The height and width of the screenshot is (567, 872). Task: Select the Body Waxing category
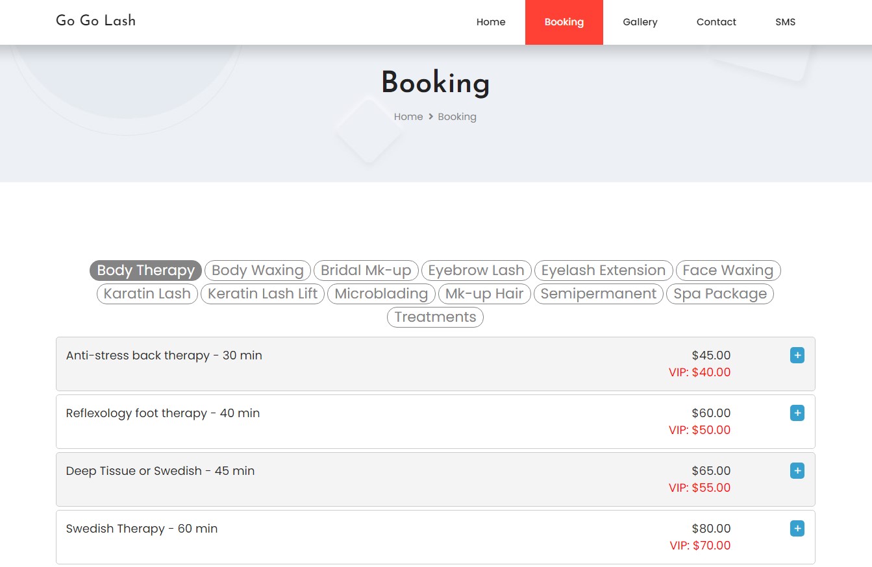click(x=258, y=271)
